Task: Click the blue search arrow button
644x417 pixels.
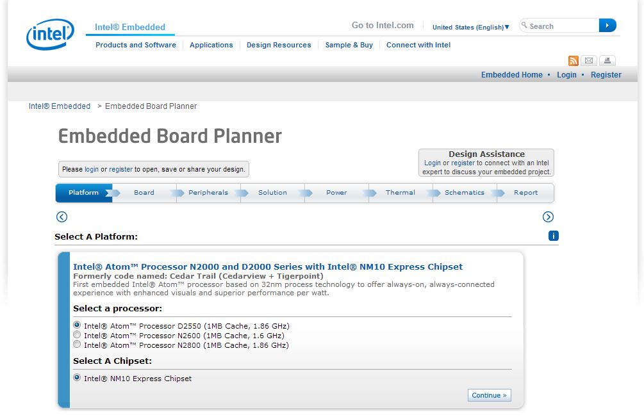Action: (x=606, y=25)
